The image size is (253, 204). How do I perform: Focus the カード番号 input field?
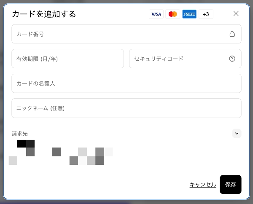pos(118,34)
